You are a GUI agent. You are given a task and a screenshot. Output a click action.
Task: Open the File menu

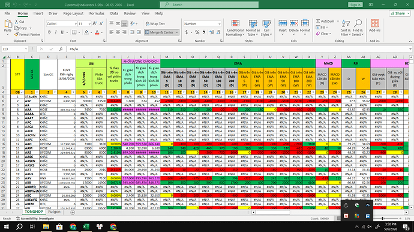pyautogui.click(x=7, y=13)
